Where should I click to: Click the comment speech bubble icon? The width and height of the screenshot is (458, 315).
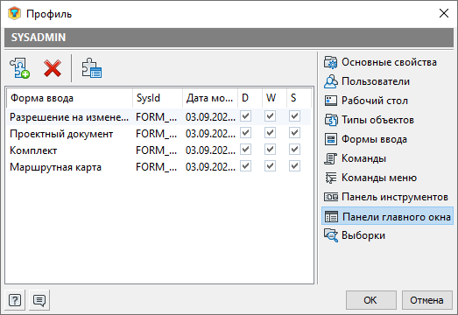[39, 300]
